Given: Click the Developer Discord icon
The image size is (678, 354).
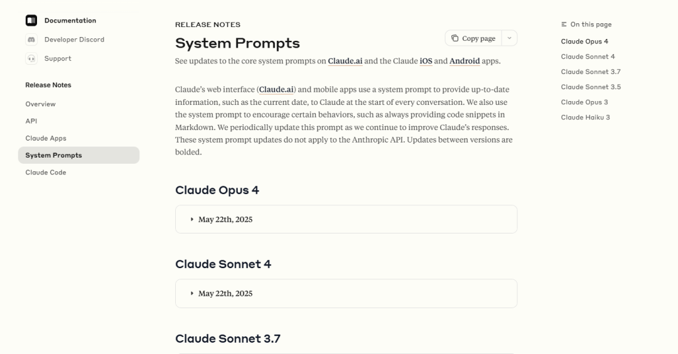Looking at the screenshot, I should 31,40.
